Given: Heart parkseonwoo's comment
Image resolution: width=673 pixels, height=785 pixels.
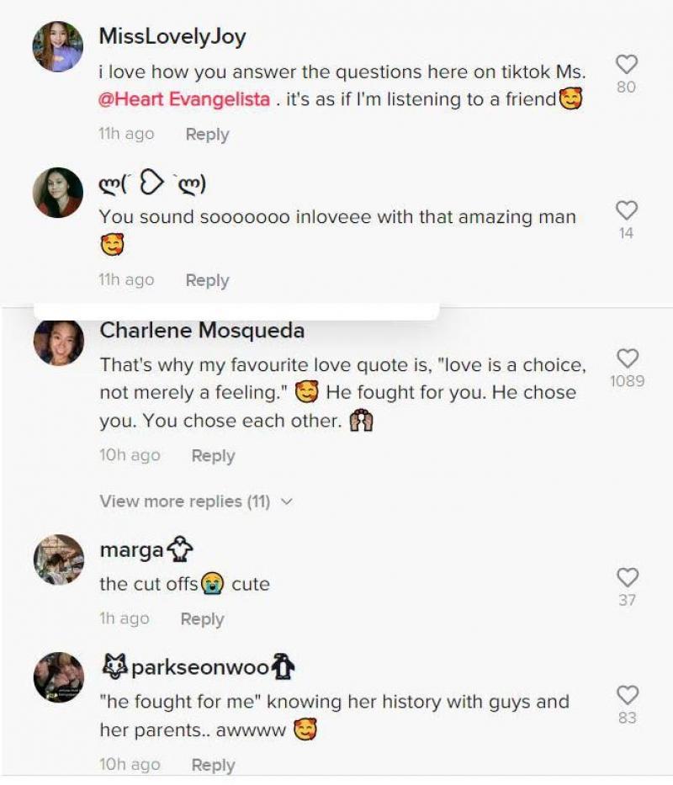Looking at the screenshot, I should pos(628,695).
